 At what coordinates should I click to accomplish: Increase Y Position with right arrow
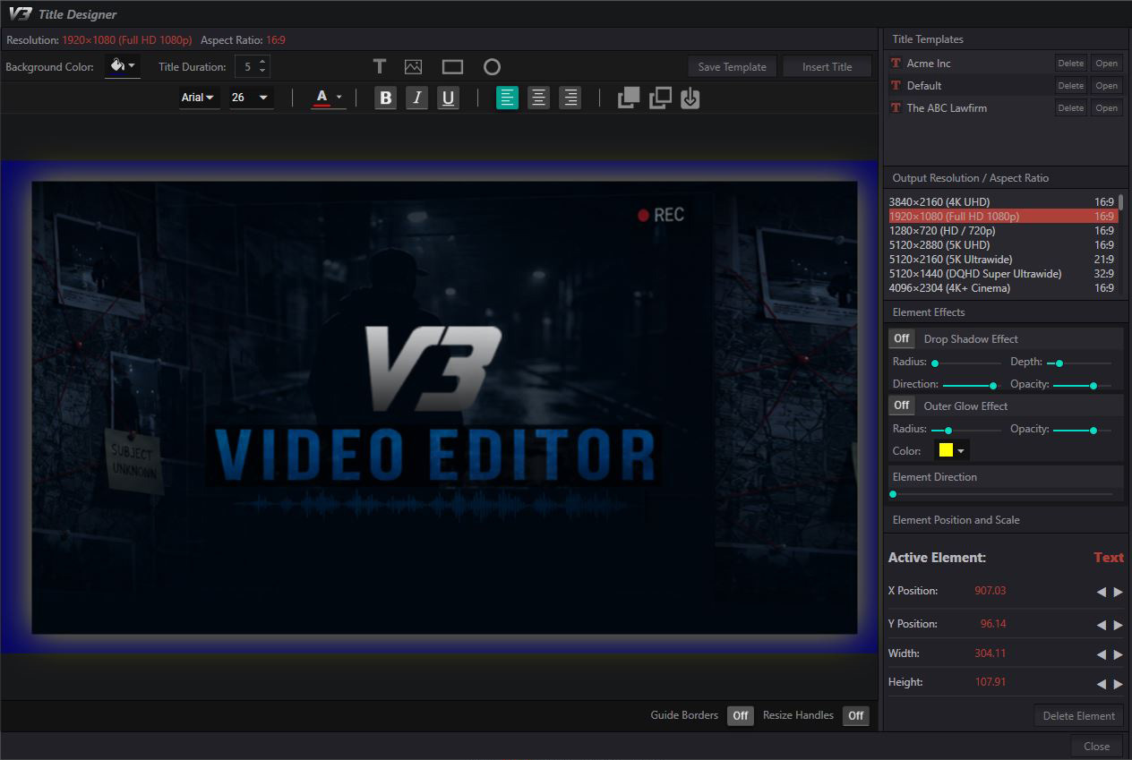tap(1118, 625)
